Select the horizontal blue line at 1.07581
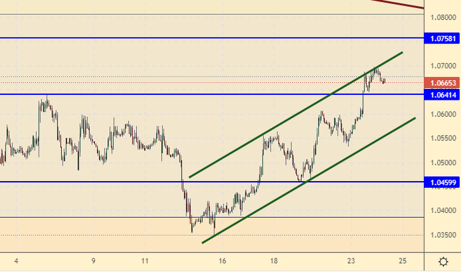Screen dimensions: 461x272 tap(203, 38)
